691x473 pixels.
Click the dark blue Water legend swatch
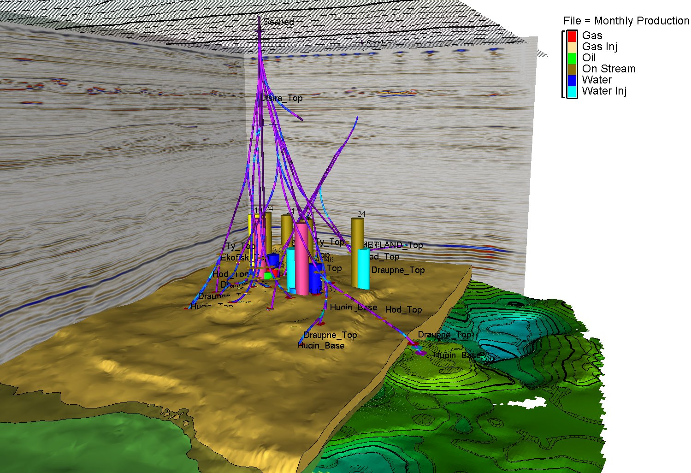572,80
